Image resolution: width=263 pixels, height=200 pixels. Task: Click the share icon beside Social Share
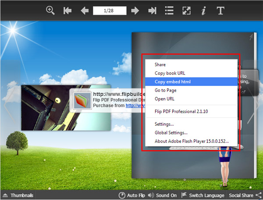point(259,195)
